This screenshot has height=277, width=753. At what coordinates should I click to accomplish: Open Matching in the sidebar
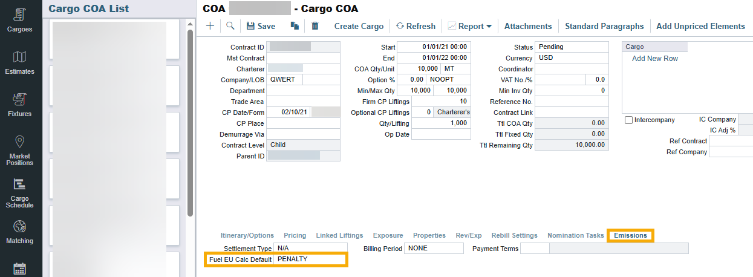[x=20, y=232]
